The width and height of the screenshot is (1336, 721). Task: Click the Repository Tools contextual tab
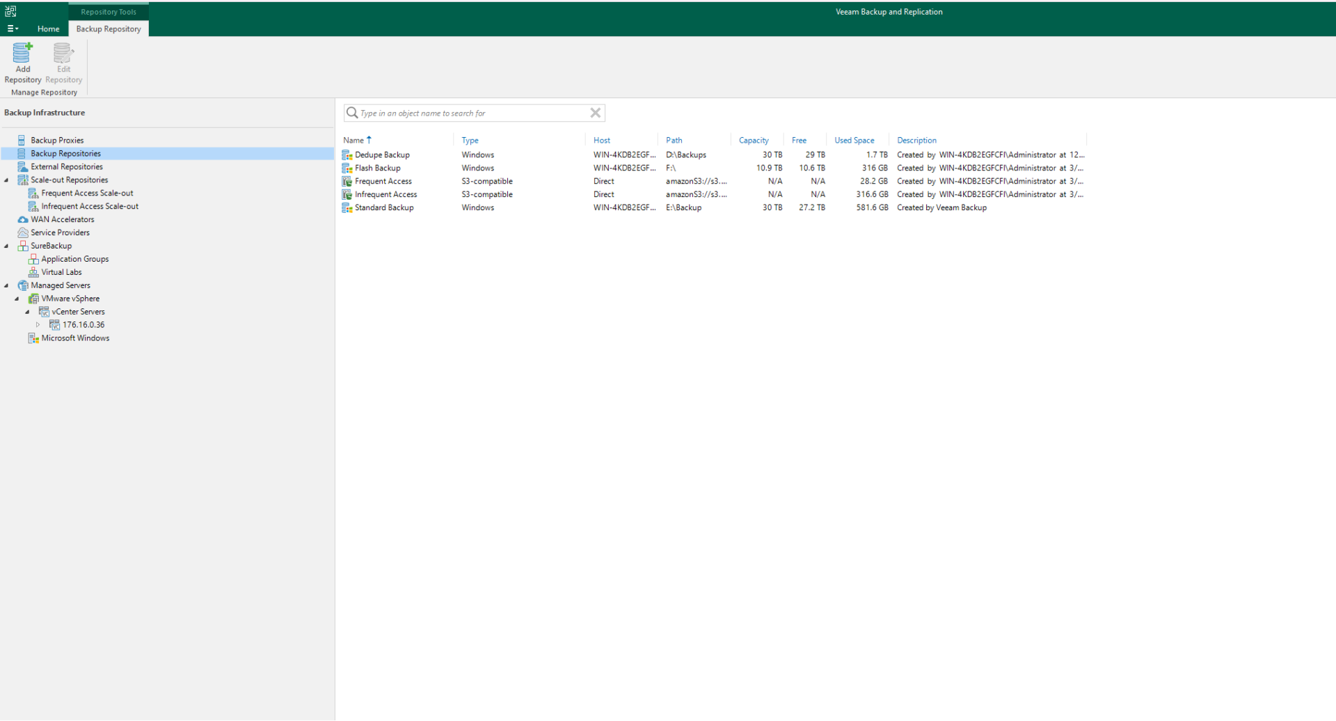click(109, 12)
